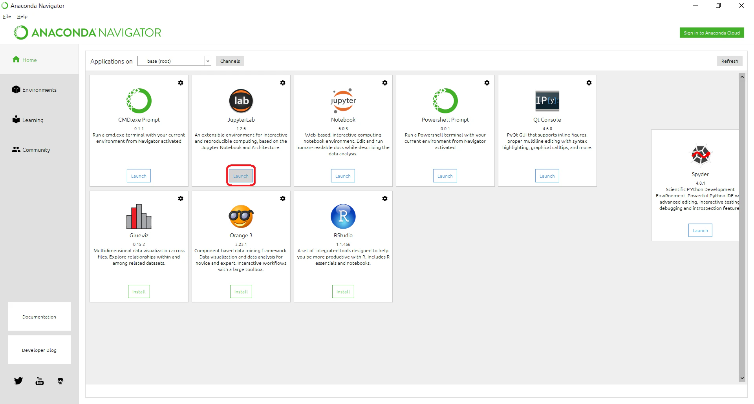Open the YouTube link icon

click(x=40, y=381)
